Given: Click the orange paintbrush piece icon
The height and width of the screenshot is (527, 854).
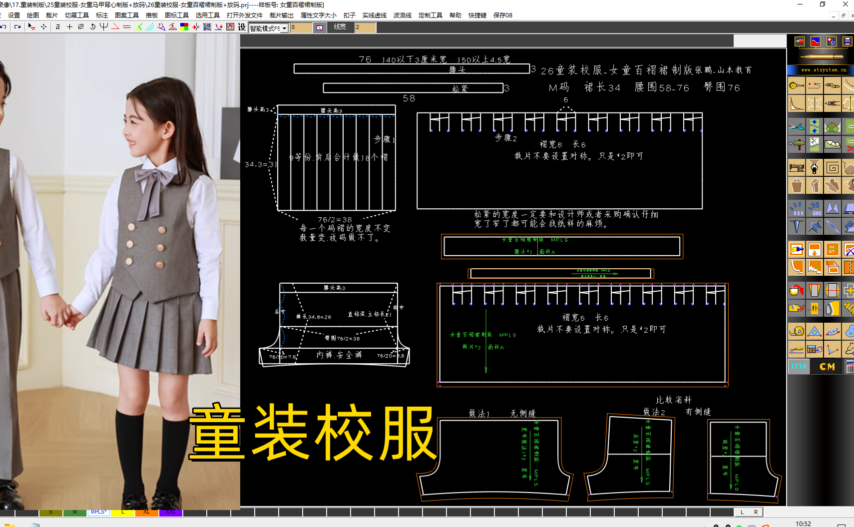Looking at the screenshot, I should [797, 249].
